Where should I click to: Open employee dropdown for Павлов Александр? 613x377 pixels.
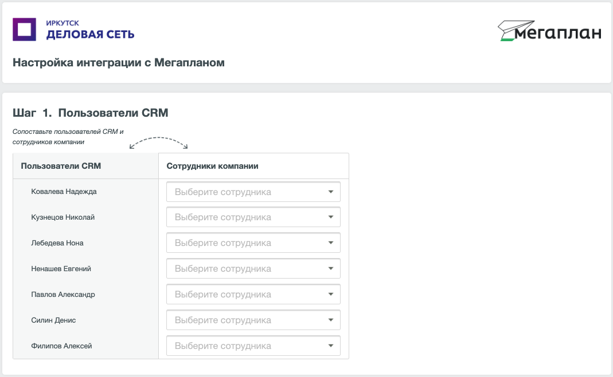253,295
